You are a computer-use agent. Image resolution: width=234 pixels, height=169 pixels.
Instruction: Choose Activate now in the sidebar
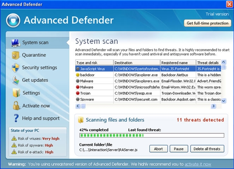coord(36,106)
